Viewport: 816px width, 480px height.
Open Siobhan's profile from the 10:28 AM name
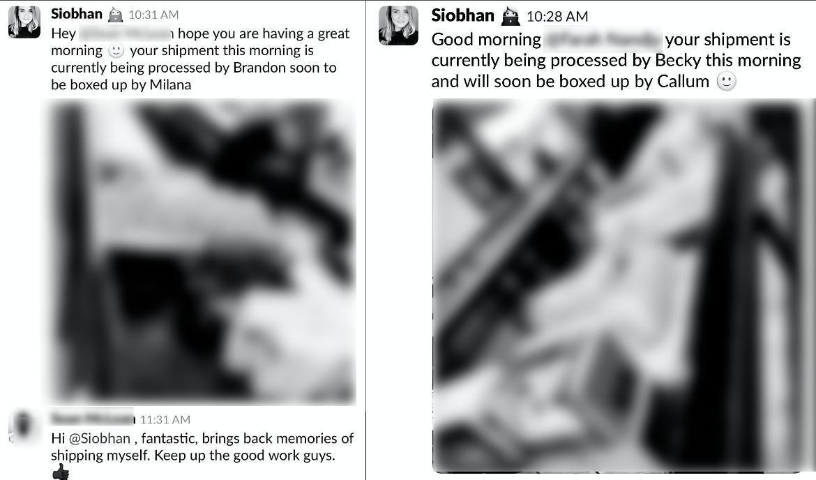(x=462, y=15)
